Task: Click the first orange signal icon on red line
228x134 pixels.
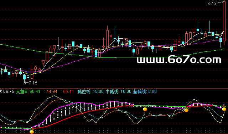Action: tap(145, 108)
